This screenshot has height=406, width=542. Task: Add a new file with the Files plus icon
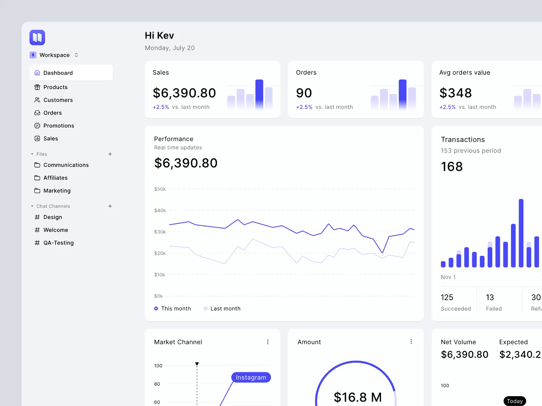pyautogui.click(x=110, y=154)
